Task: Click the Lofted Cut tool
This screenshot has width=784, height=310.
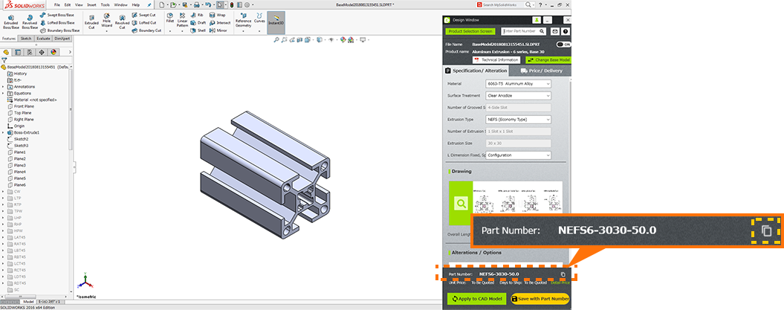Action: click(x=146, y=23)
